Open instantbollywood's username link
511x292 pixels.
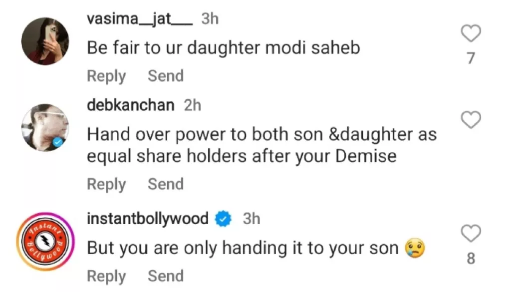point(148,218)
